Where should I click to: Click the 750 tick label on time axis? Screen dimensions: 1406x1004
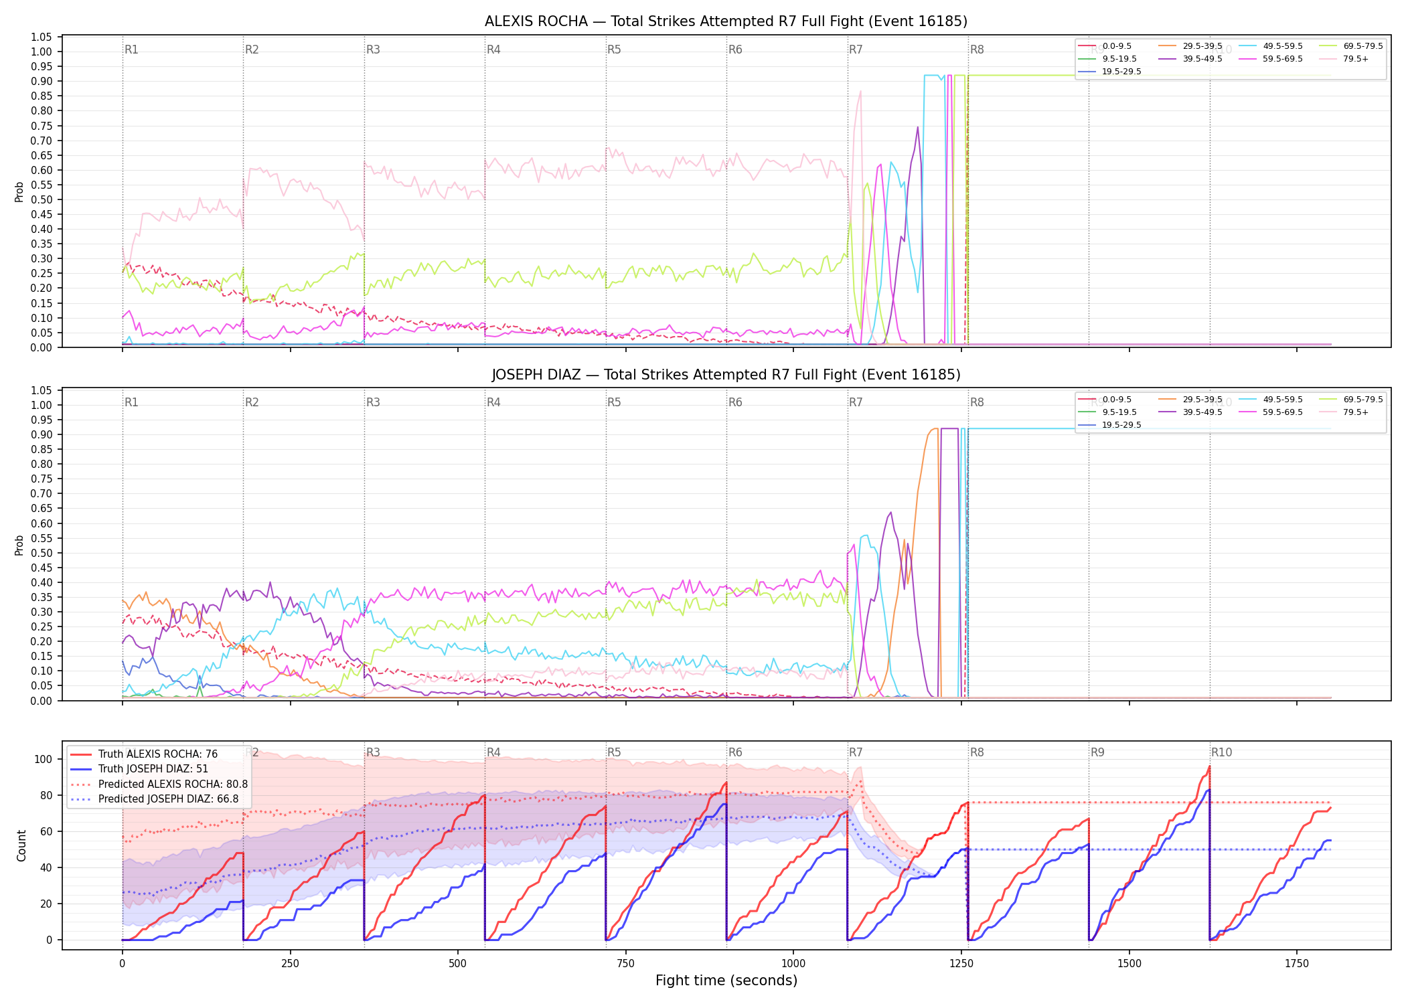pyautogui.click(x=626, y=963)
